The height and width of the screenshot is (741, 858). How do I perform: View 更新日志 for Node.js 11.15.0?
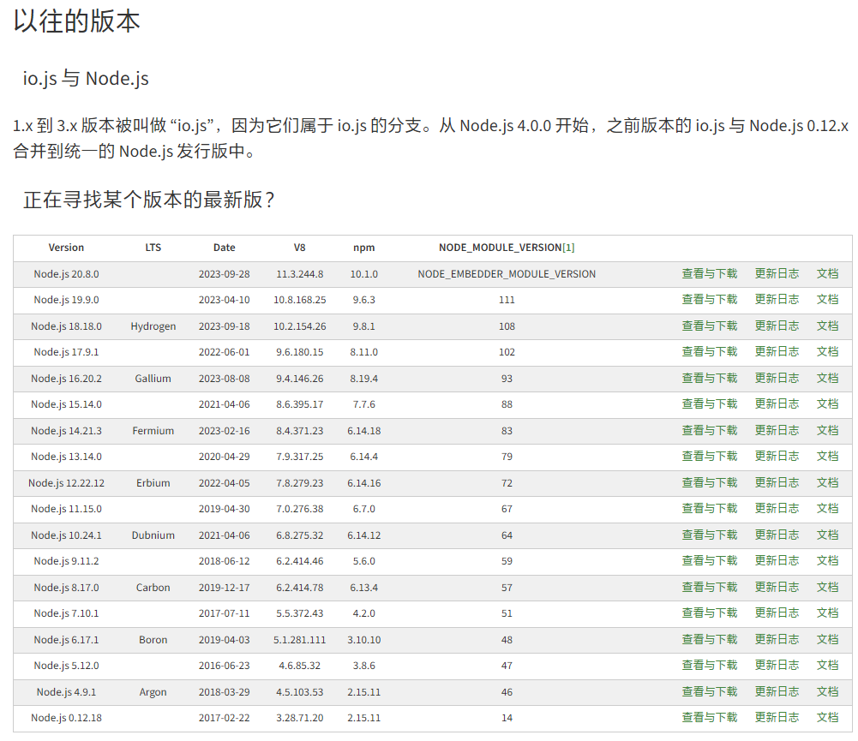coord(777,508)
